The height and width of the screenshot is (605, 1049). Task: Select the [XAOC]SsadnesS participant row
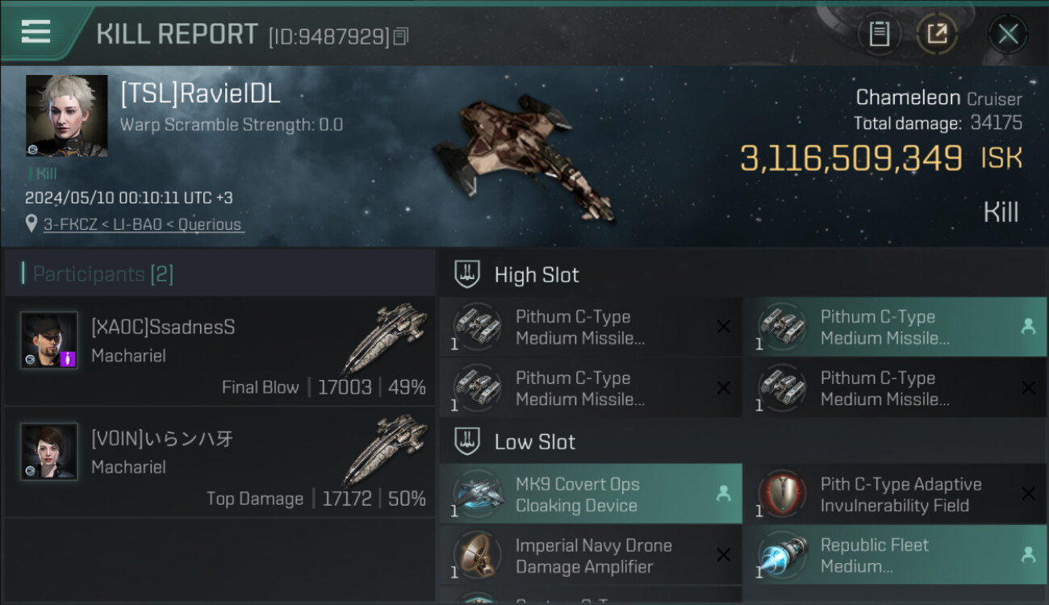[x=219, y=351]
